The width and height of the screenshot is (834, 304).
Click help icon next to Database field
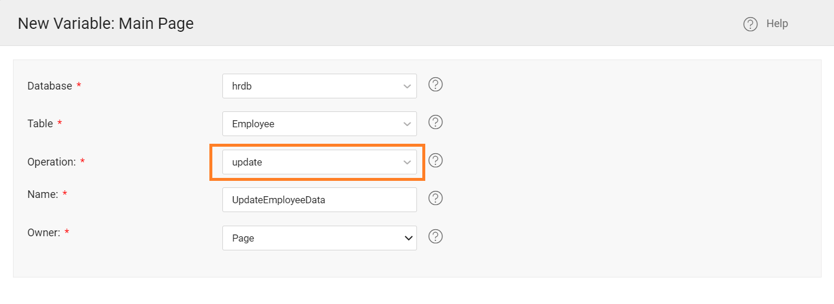(x=435, y=84)
